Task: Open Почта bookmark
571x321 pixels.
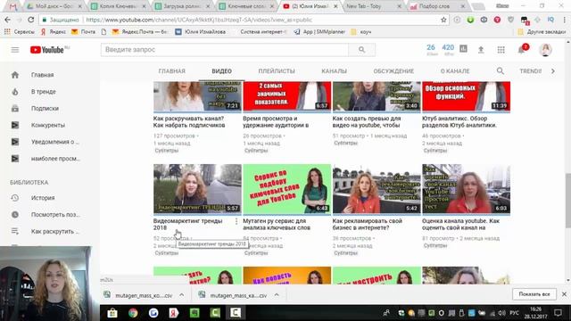Action: click(x=83, y=32)
